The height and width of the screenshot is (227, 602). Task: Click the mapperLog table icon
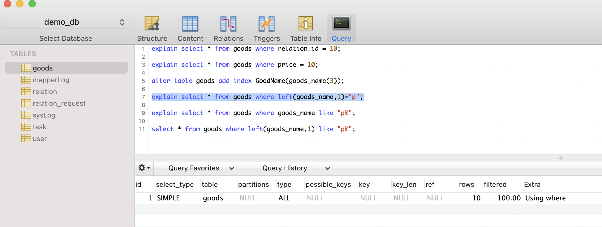tap(26, 80)
